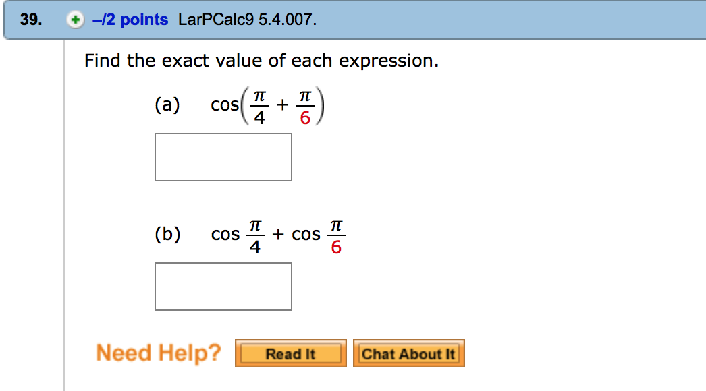Select the expression label (b)

point(168,234)
